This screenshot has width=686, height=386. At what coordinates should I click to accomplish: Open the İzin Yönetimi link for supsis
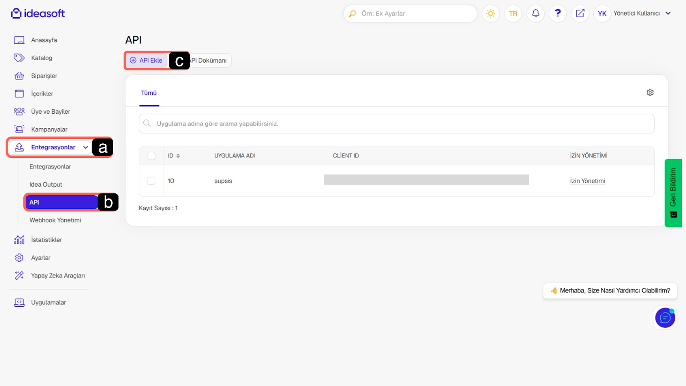coord(587,181)
